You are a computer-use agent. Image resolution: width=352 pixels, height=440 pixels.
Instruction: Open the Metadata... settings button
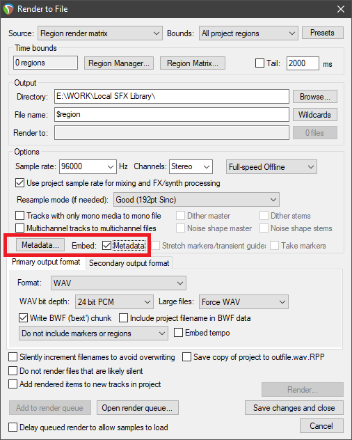pyautogui.click(x=40, y=245)
